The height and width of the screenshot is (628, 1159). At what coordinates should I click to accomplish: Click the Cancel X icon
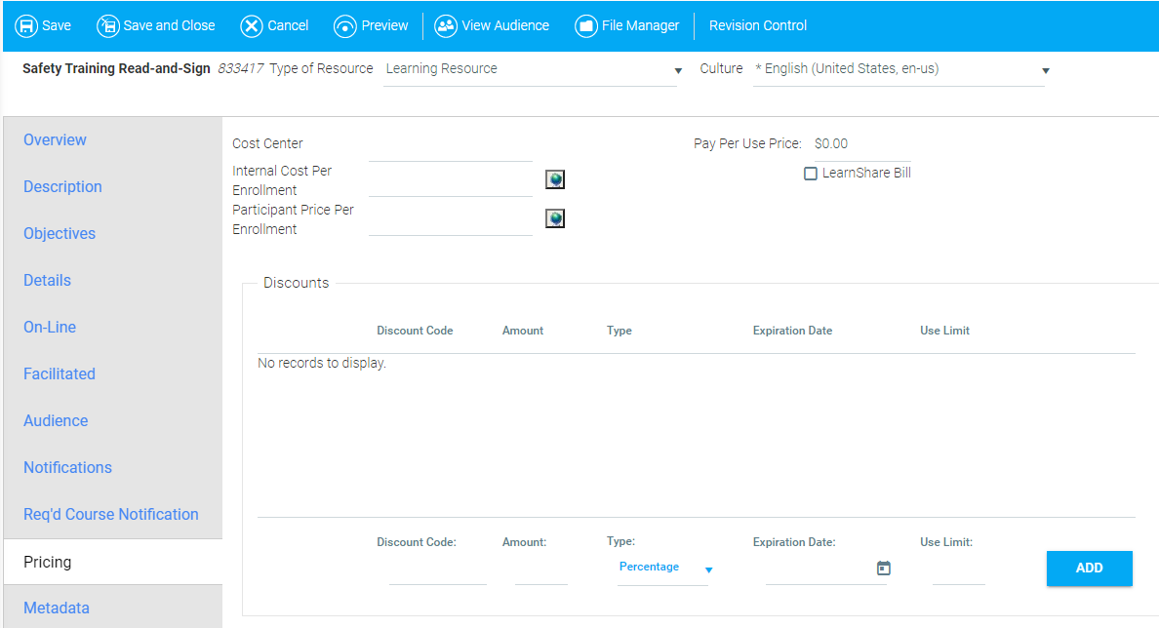(252, 26)
